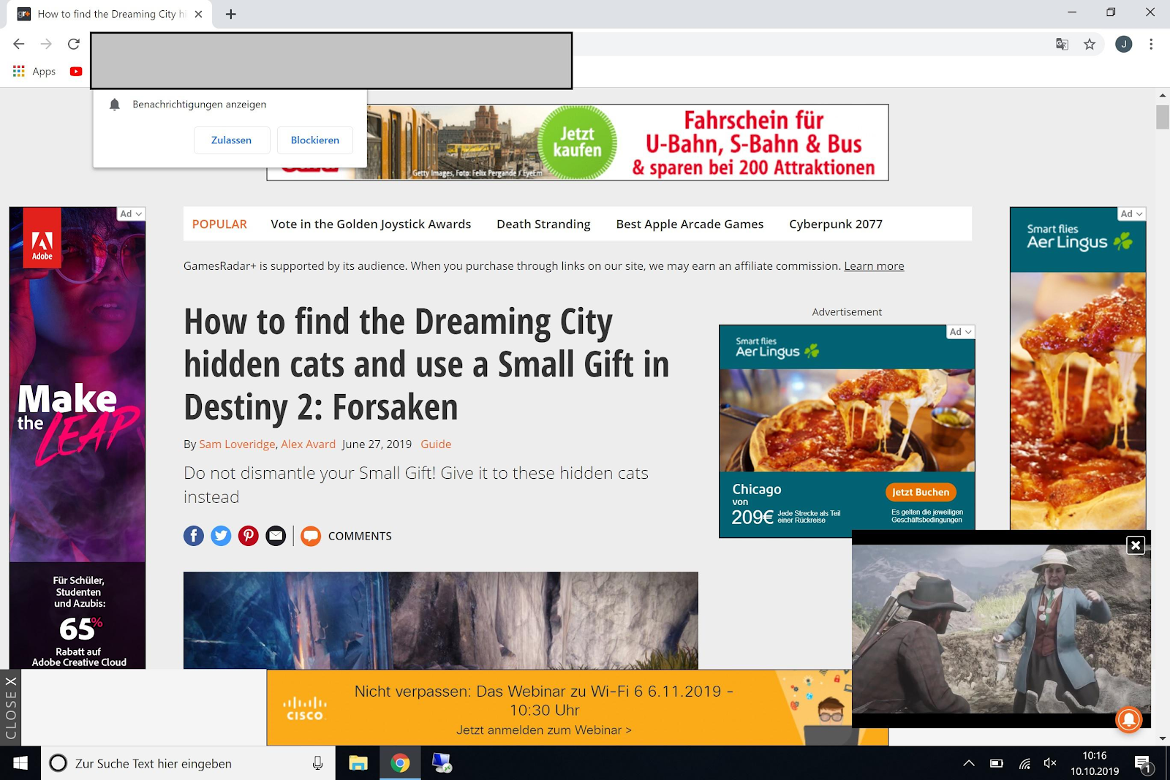
Task: Click the page vertical scrollbar thumb
Action: tap(1163, 117)
